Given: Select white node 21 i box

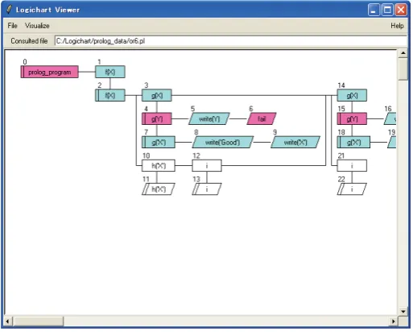Looking at the screenshot, I should pos(352,166).
